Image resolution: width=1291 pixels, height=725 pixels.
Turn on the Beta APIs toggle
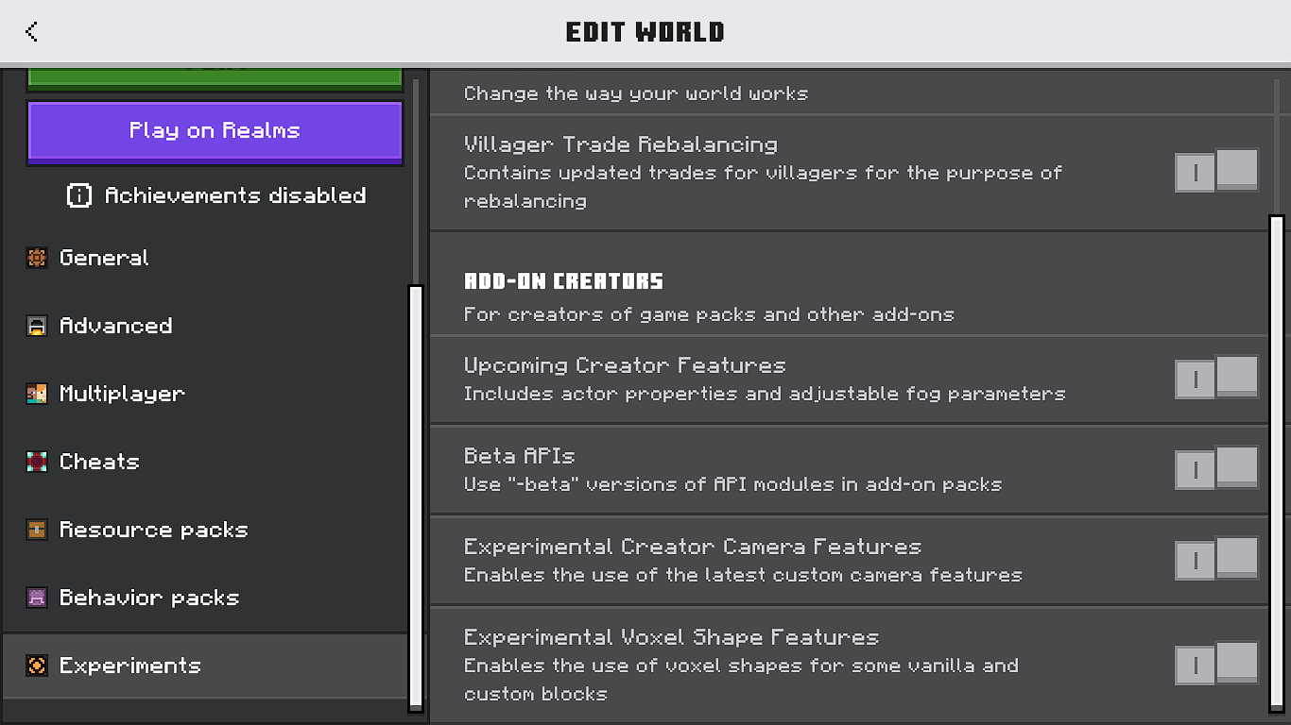(x=1216, y=468)
